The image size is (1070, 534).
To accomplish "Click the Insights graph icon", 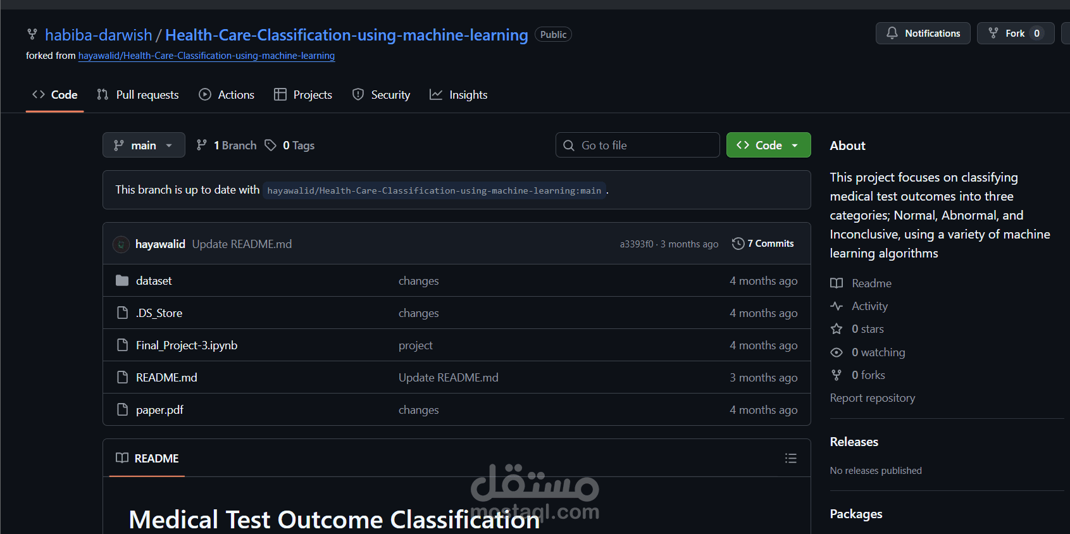I will [436, 94].
